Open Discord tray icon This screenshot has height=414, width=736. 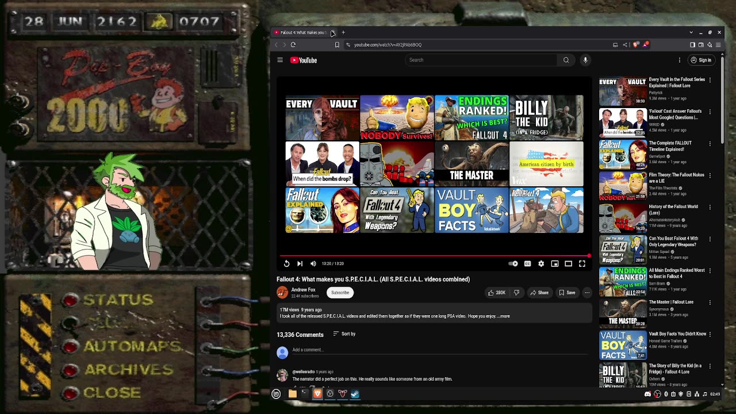(647, 394)
